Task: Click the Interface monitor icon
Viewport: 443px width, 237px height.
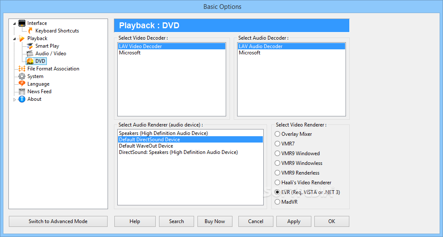Action: point(22,23)
